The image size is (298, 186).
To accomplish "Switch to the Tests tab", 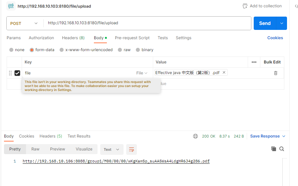I will click(163, 38).
